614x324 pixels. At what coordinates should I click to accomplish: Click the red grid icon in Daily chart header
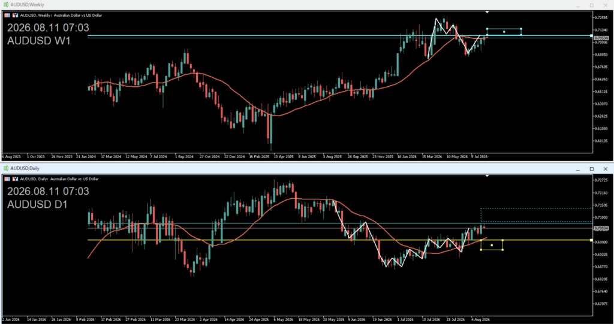pyautogui.click(x=7, y=179)
